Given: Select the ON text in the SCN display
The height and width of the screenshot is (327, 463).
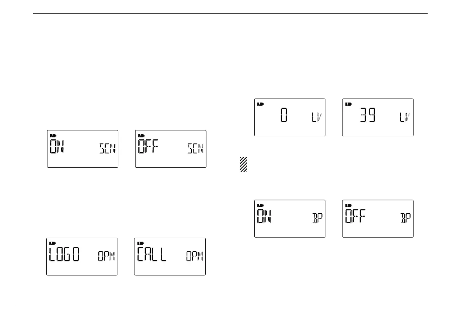Looking at the screenshot, I should (x=57, y=146).
